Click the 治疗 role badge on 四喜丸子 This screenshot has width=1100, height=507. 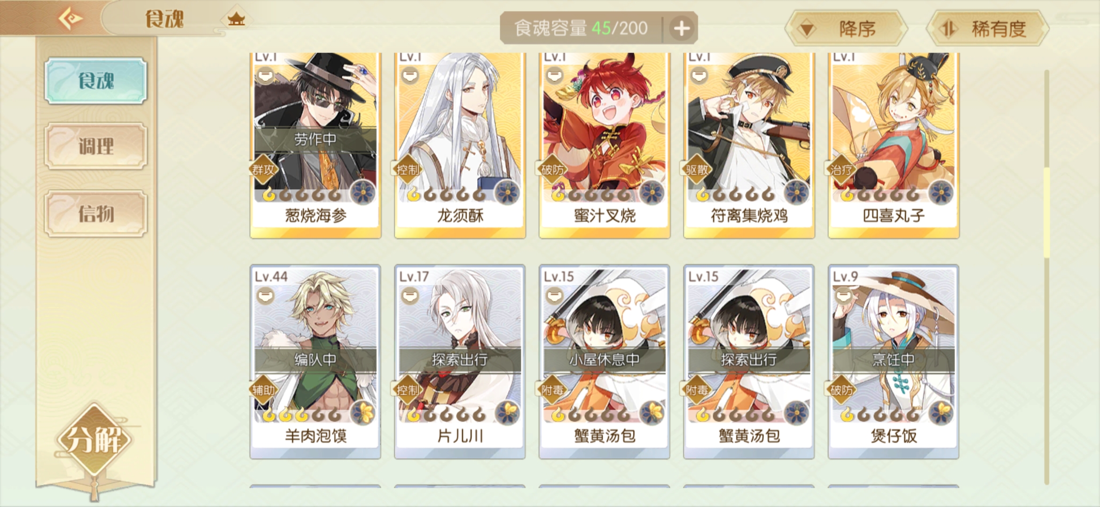pos(841,169)
